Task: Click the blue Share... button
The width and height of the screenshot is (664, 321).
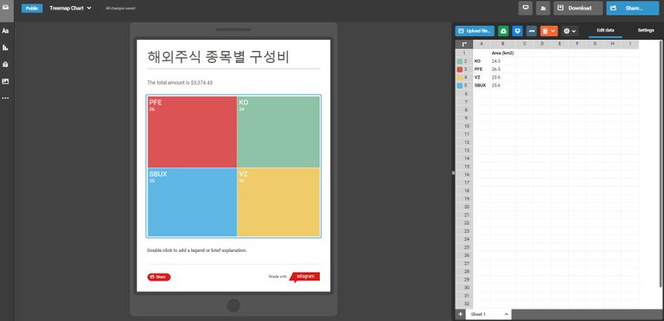Action: (632, 8)
